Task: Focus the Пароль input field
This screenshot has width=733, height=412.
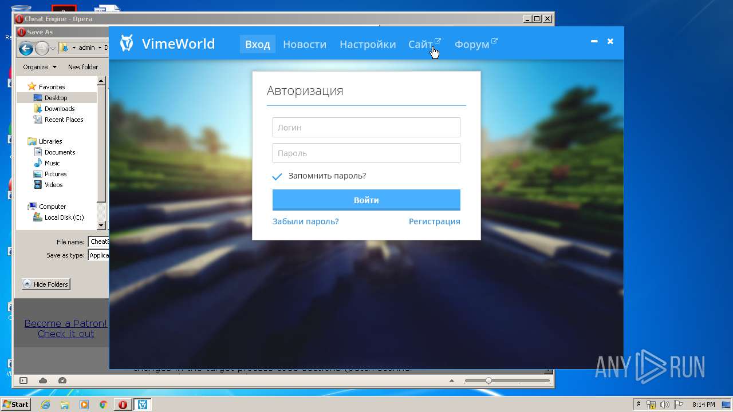Action: tap(366, 153)
